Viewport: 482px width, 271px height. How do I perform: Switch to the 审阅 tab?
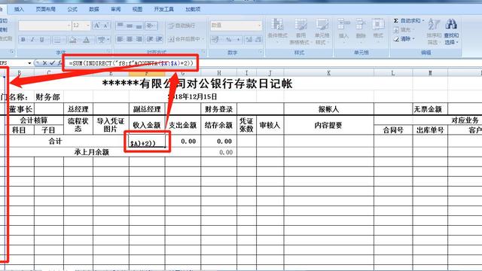115,9
